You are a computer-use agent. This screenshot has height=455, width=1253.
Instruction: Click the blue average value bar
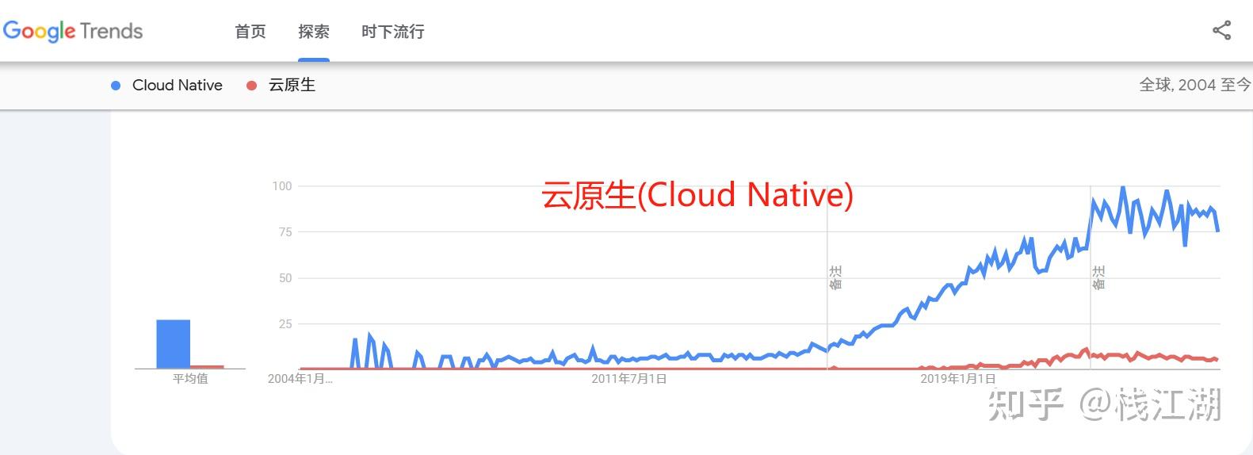(173, 344)
